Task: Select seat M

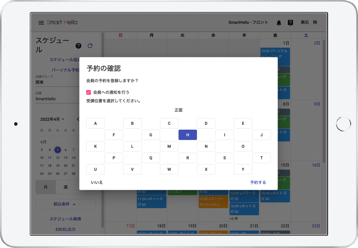Action: (169, 146)
